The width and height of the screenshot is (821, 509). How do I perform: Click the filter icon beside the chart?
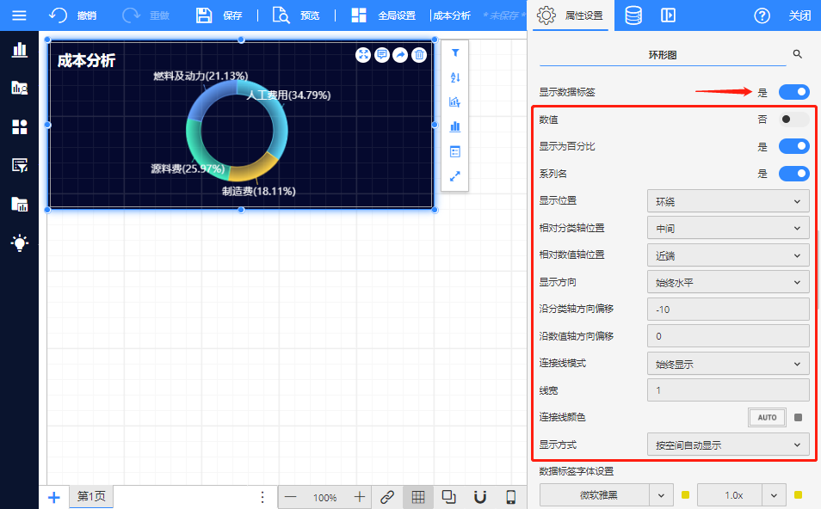click(455, 53)
